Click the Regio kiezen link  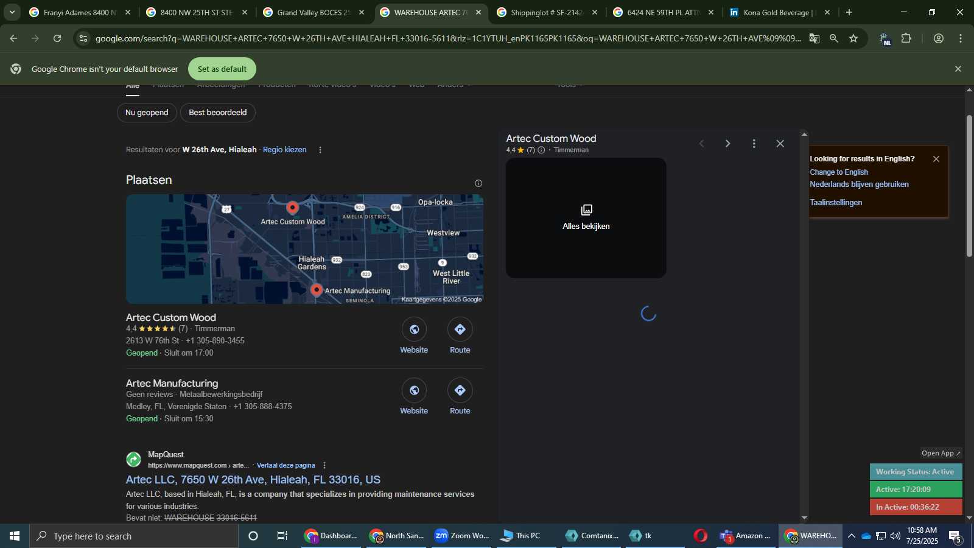point(284,150)
